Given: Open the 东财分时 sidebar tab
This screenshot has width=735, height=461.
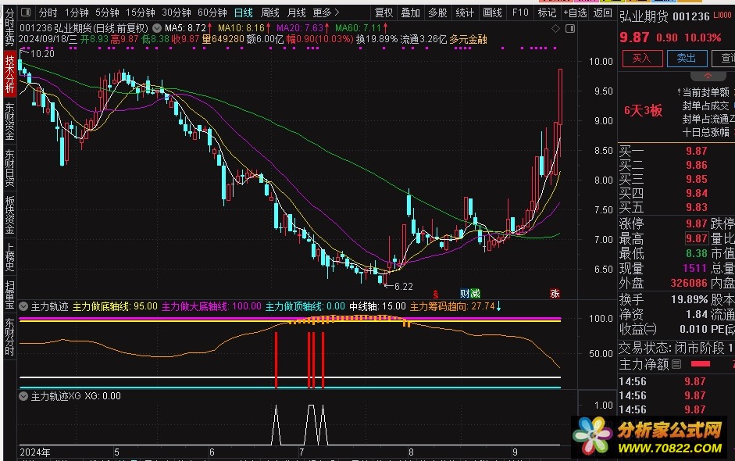Looking at the screenshot, I should [x=9, y=336].
